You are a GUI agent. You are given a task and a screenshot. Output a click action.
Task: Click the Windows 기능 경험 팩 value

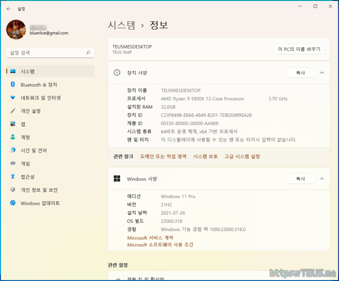click(x=203, y=229)
